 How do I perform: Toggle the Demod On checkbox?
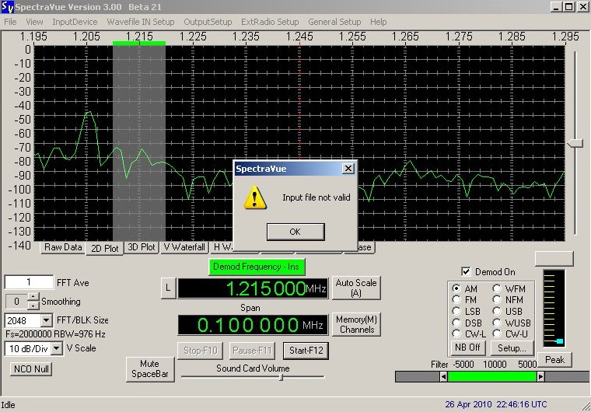466,271
